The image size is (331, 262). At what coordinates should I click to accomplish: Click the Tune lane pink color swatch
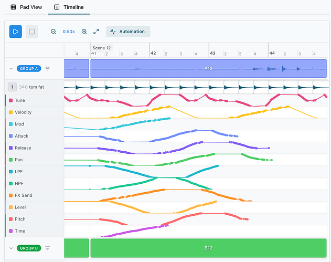tap(6, 100)
